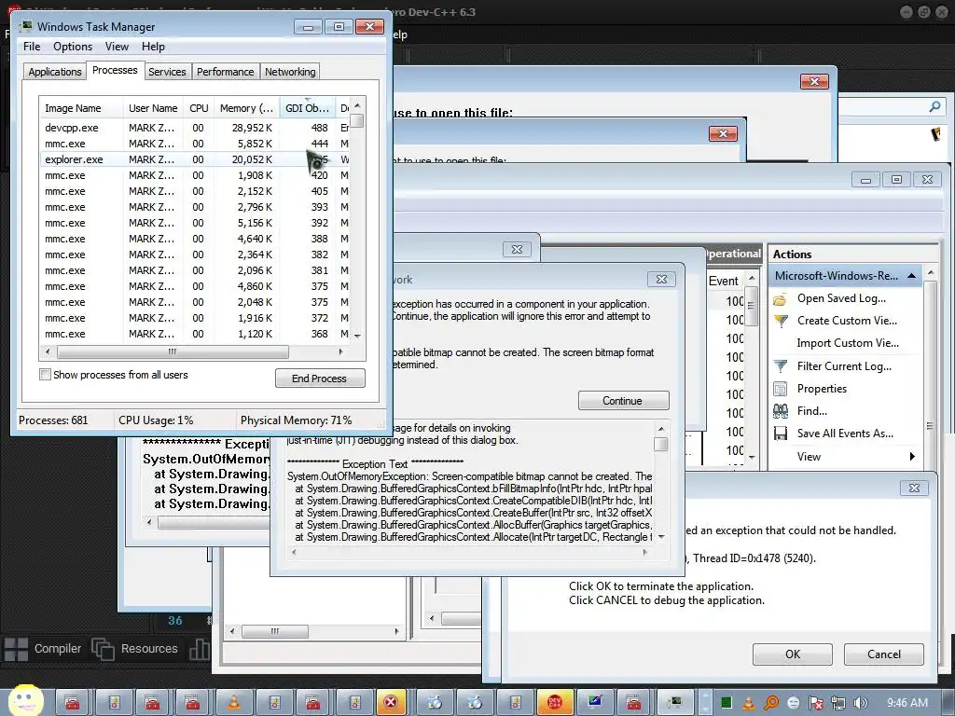Click the Open Saved Log folder icon
955x716 pixels.
click(781, 299)
